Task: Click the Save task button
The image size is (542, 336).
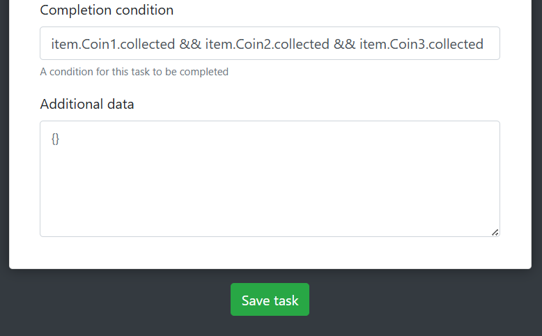Action: [270, 300]
